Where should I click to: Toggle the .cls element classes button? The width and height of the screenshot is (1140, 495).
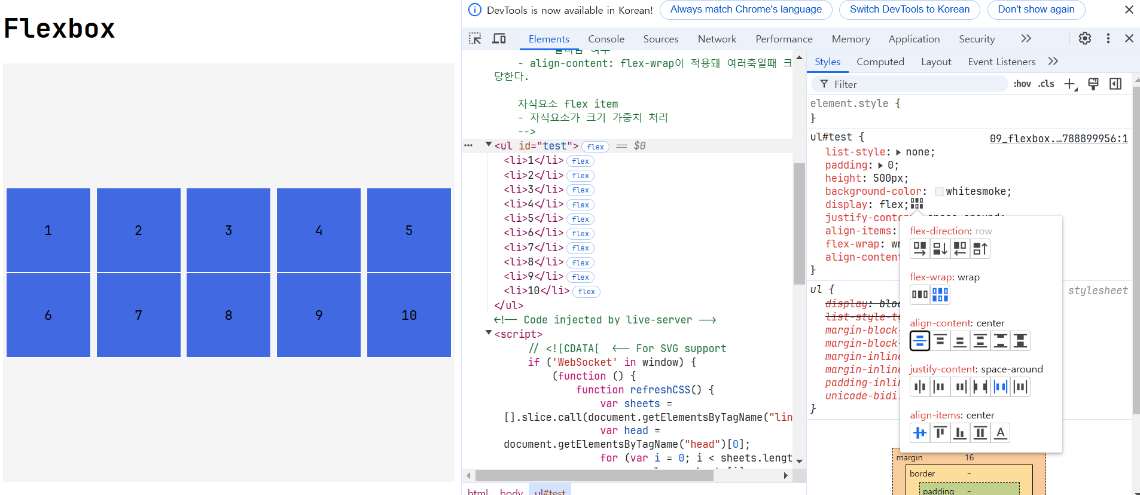[x=1046, y=84]
